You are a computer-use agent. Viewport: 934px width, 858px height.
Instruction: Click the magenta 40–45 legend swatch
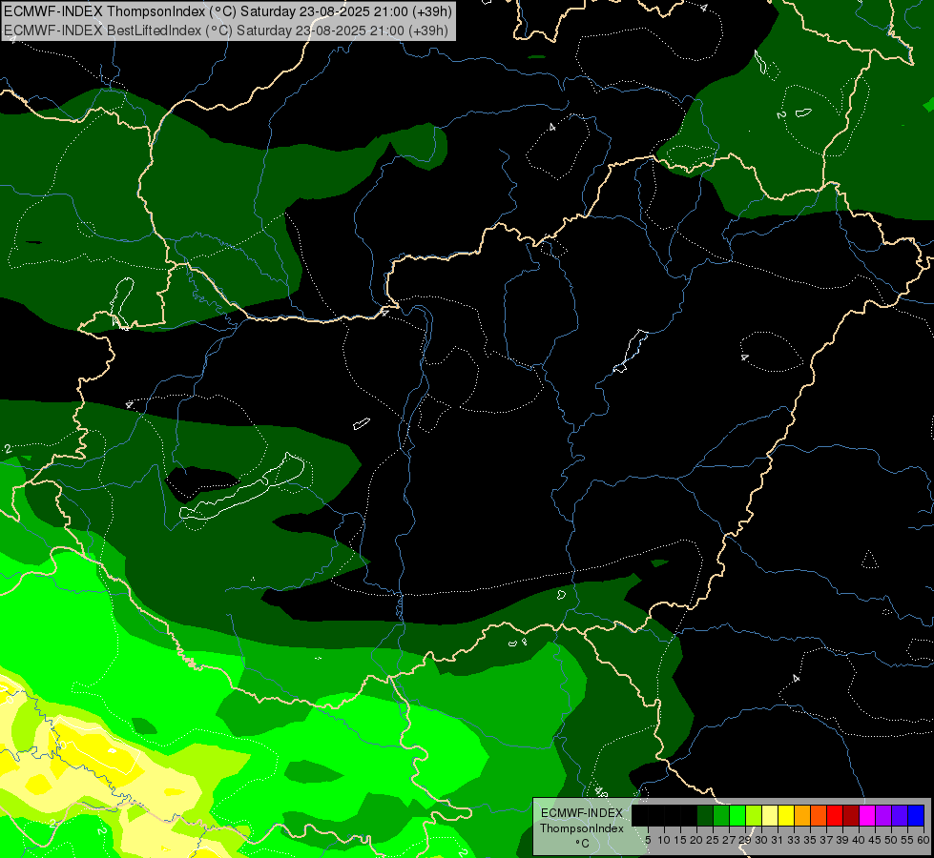[x=867, y=815]
